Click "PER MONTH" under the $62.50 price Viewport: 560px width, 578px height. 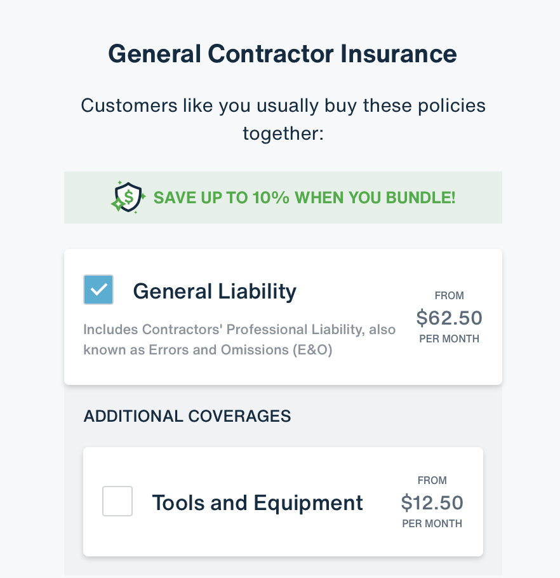(x=449, y=339)
